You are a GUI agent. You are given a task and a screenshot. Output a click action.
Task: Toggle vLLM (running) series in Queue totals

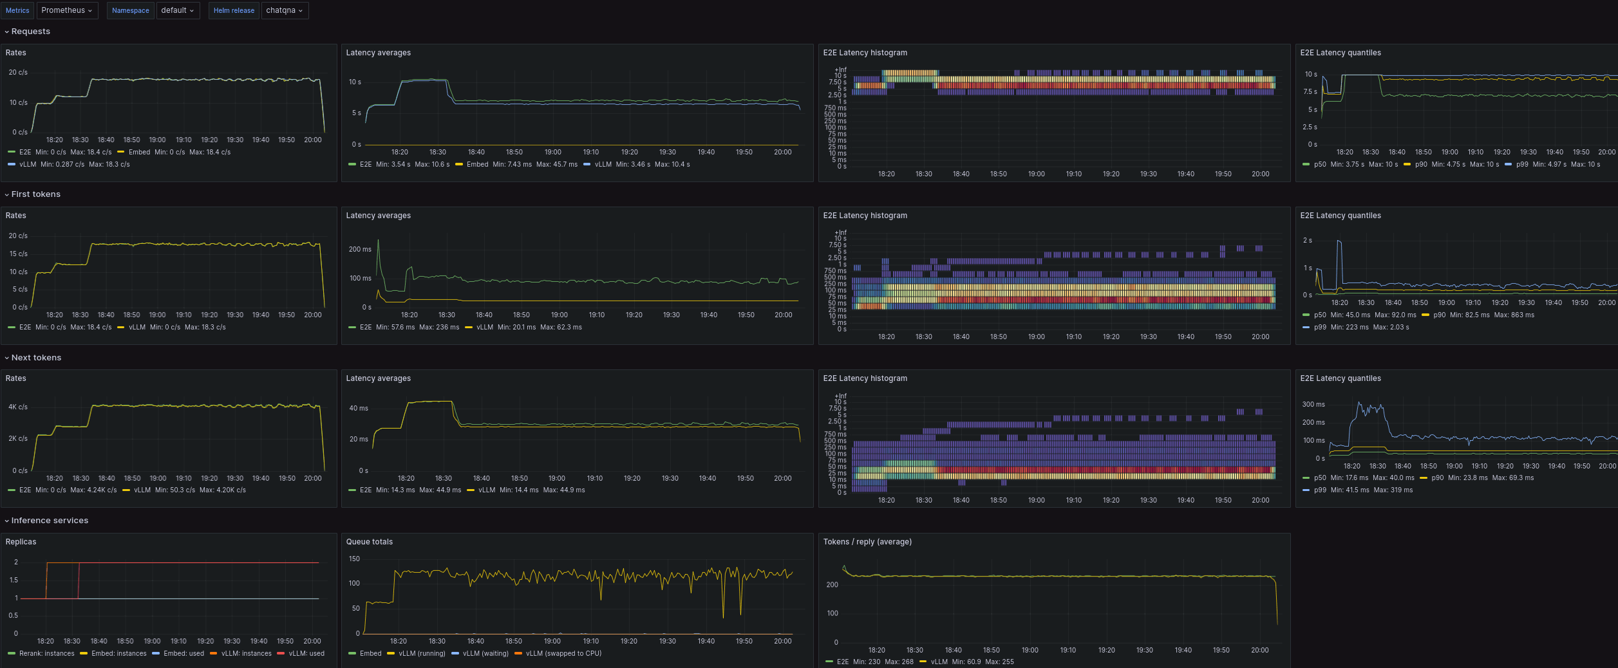point(422,653)
